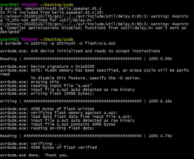
Task: Click the Reading progress bar at 4.76s
Action: coord(86,136)
